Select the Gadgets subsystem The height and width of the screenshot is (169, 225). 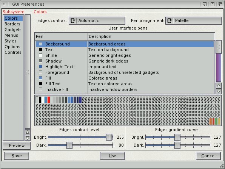13,30
